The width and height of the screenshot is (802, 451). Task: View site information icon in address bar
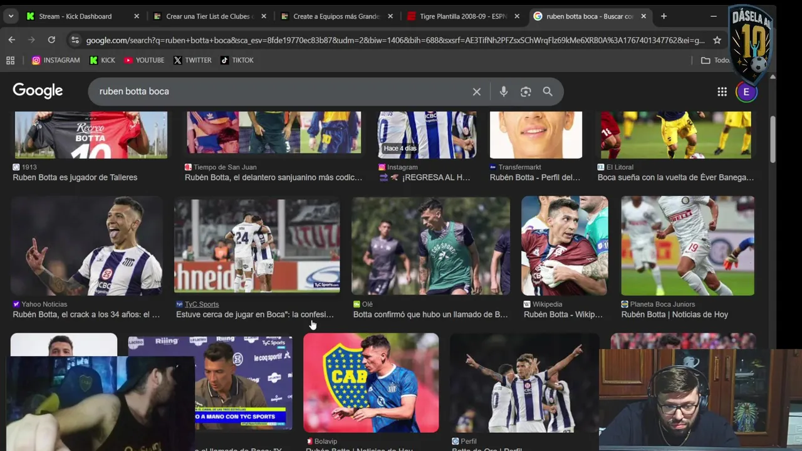75,40
